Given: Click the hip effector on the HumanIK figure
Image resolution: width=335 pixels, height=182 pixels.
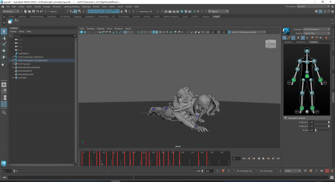Looking at the screenshot, I should [307, 76].
